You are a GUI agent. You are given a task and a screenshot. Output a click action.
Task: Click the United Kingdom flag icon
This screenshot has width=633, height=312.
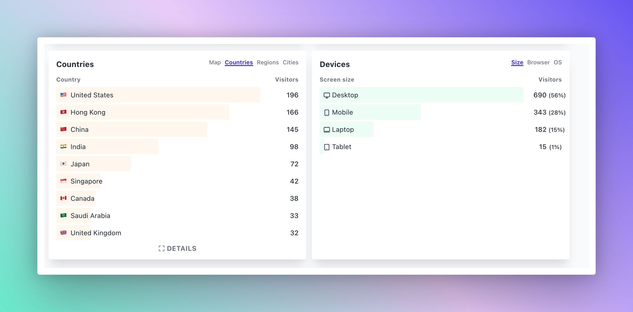point(63,233)
